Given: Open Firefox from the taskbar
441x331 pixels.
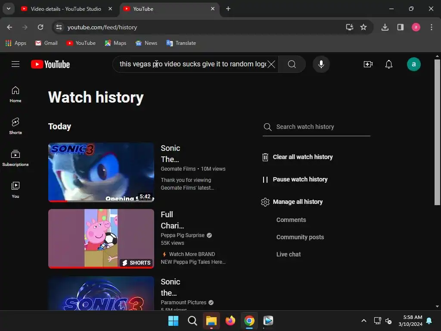Looking at the screenshot, I should pos(230,321).
